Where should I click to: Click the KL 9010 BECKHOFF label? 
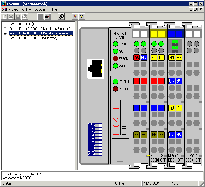point(193,158)
